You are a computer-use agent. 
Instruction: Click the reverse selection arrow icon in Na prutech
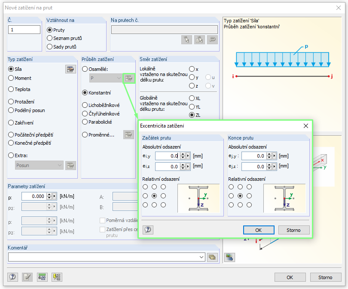(212, 40)
